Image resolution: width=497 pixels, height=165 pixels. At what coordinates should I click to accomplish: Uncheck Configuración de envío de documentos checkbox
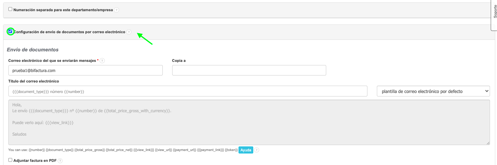10,31
